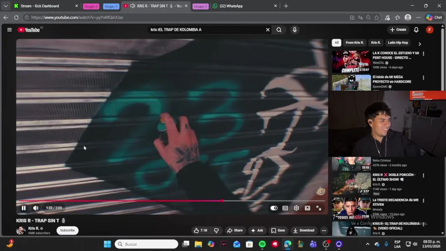Go back in browser history
446x251 pixels.
[6, 17]
